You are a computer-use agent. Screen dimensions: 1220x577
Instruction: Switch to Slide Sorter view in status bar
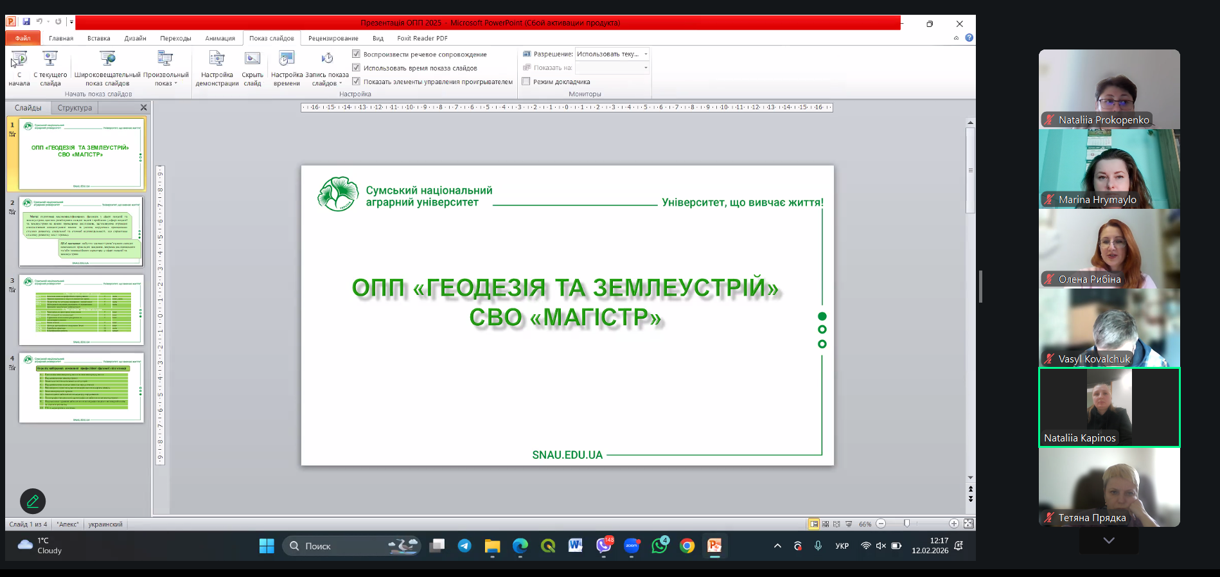(826, 524)
